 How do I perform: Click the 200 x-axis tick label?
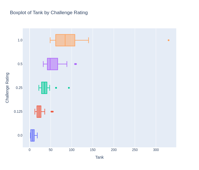(114, 150)
